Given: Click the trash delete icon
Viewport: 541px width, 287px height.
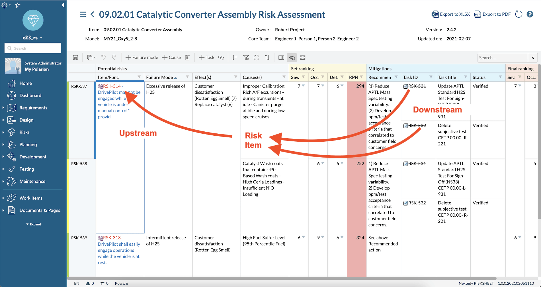Looking at the screenshot, I should coord(187,58).
